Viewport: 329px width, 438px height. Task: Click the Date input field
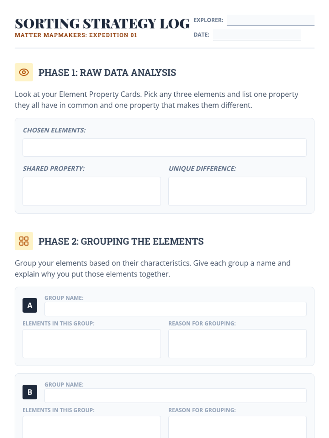(x=257, y=35)
